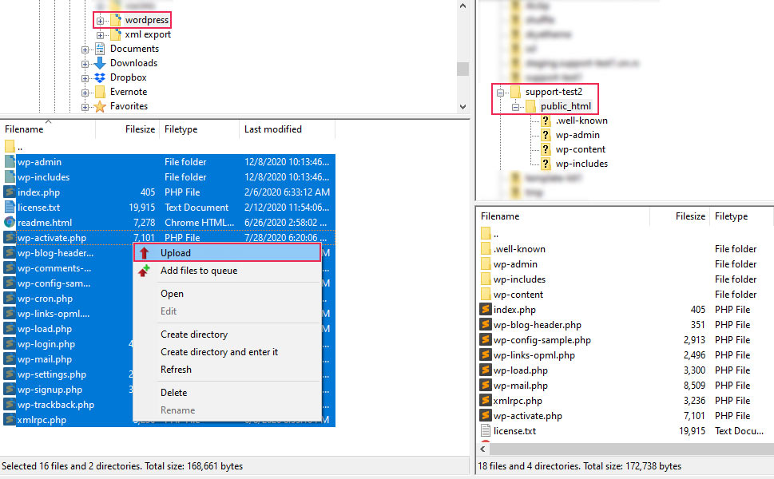774x479 pixels.
Task: Expand the Dropbox tree node
Action: click(x=85, y=78)
